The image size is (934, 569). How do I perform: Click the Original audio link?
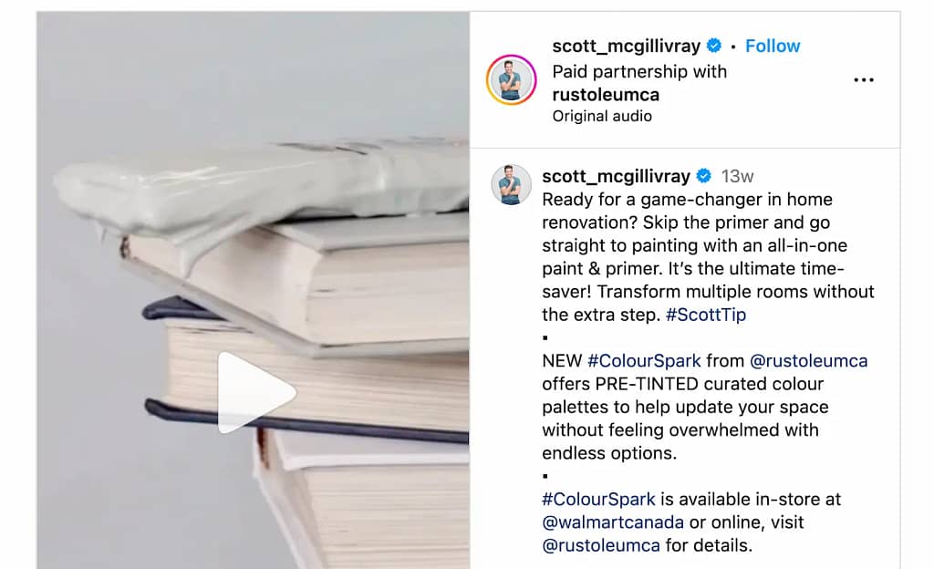(x=602, y=116)
